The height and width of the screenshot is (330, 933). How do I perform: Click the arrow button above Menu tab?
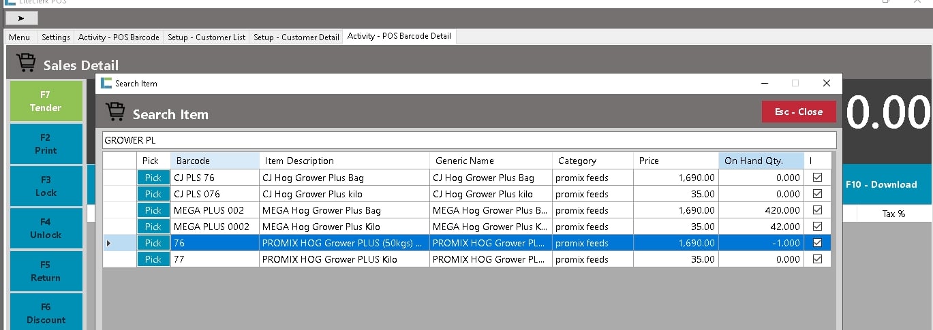point(20,18)
